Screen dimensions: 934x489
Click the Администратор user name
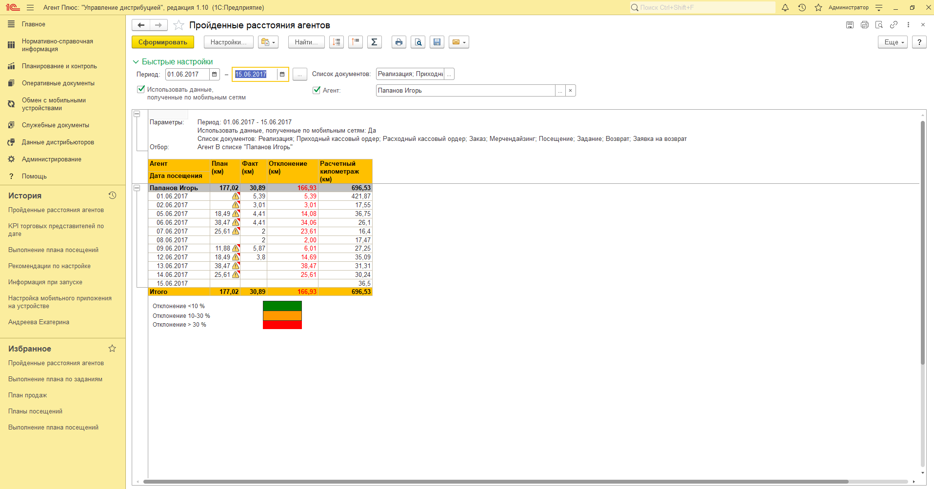click(x=849, y=7)
